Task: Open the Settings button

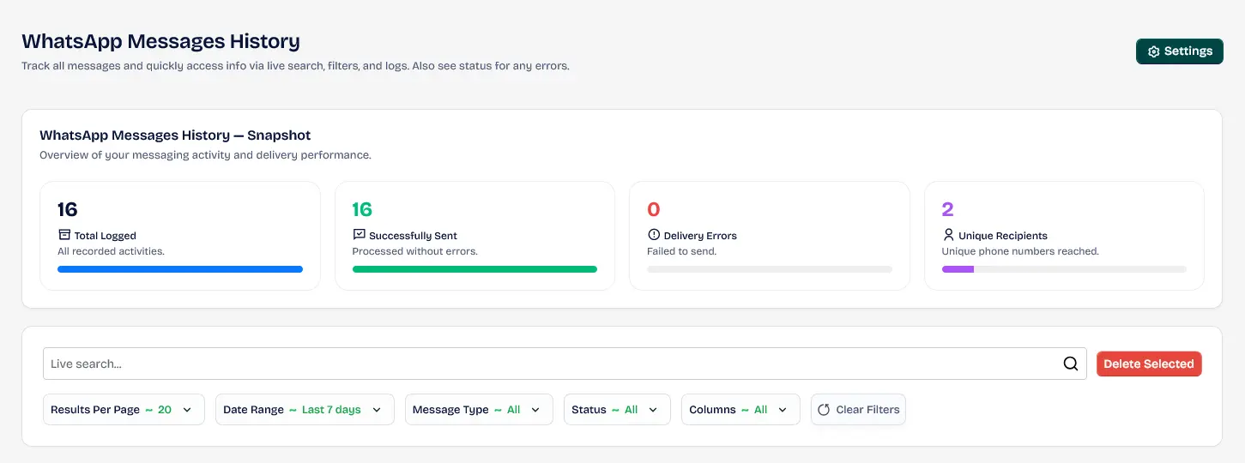Action: [x=1179, y=51]
